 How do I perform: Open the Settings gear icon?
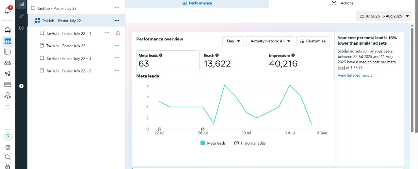coord(8,147)
